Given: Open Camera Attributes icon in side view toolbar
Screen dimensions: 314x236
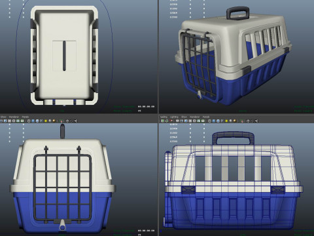Looking at the screenshot, I should click(x=167, y=121).
